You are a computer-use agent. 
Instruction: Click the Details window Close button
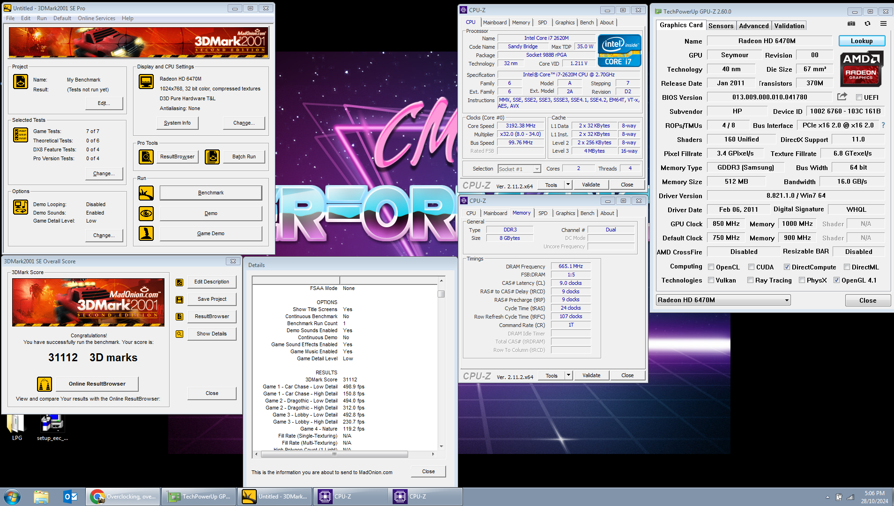pyautogui.click(x=428, y=472)
